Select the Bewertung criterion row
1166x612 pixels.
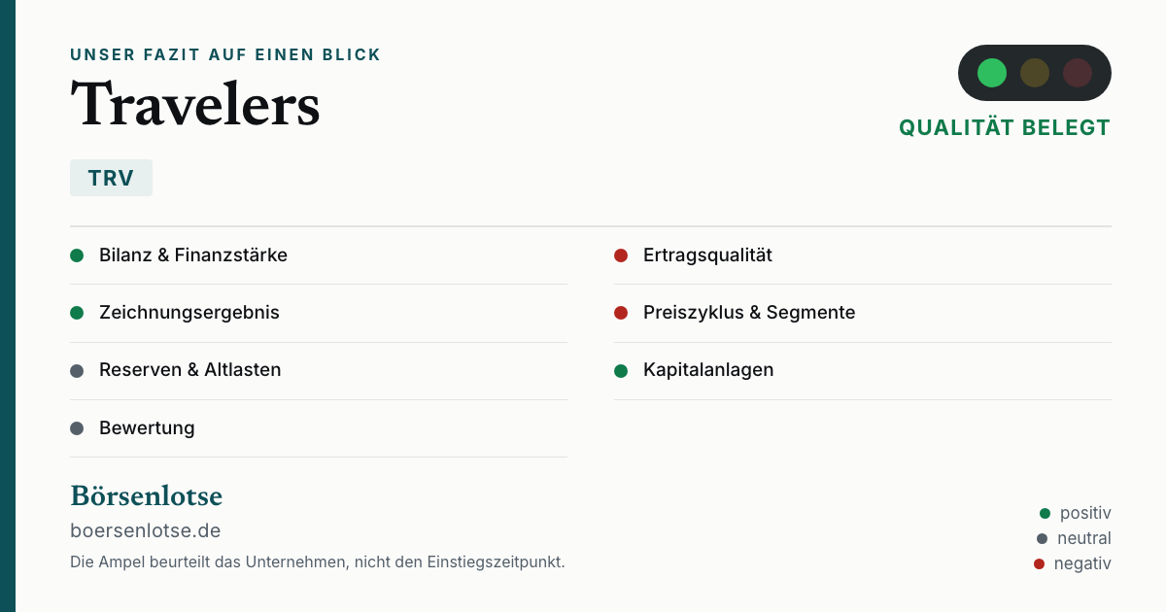pos(319,428)
